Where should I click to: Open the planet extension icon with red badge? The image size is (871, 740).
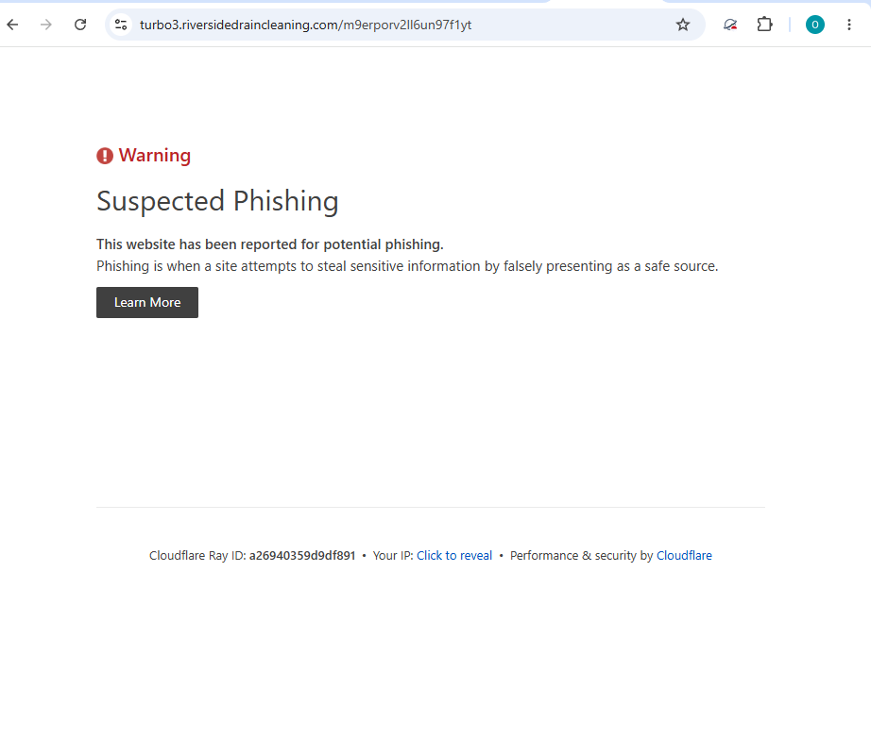pyautogui.click(x=730, y=25)
